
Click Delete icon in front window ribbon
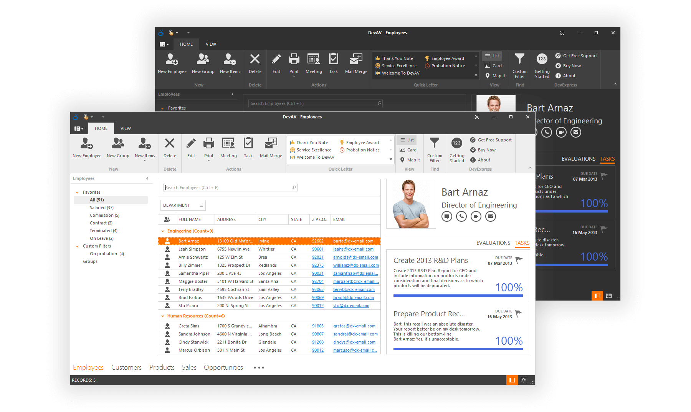pos(170,143)
